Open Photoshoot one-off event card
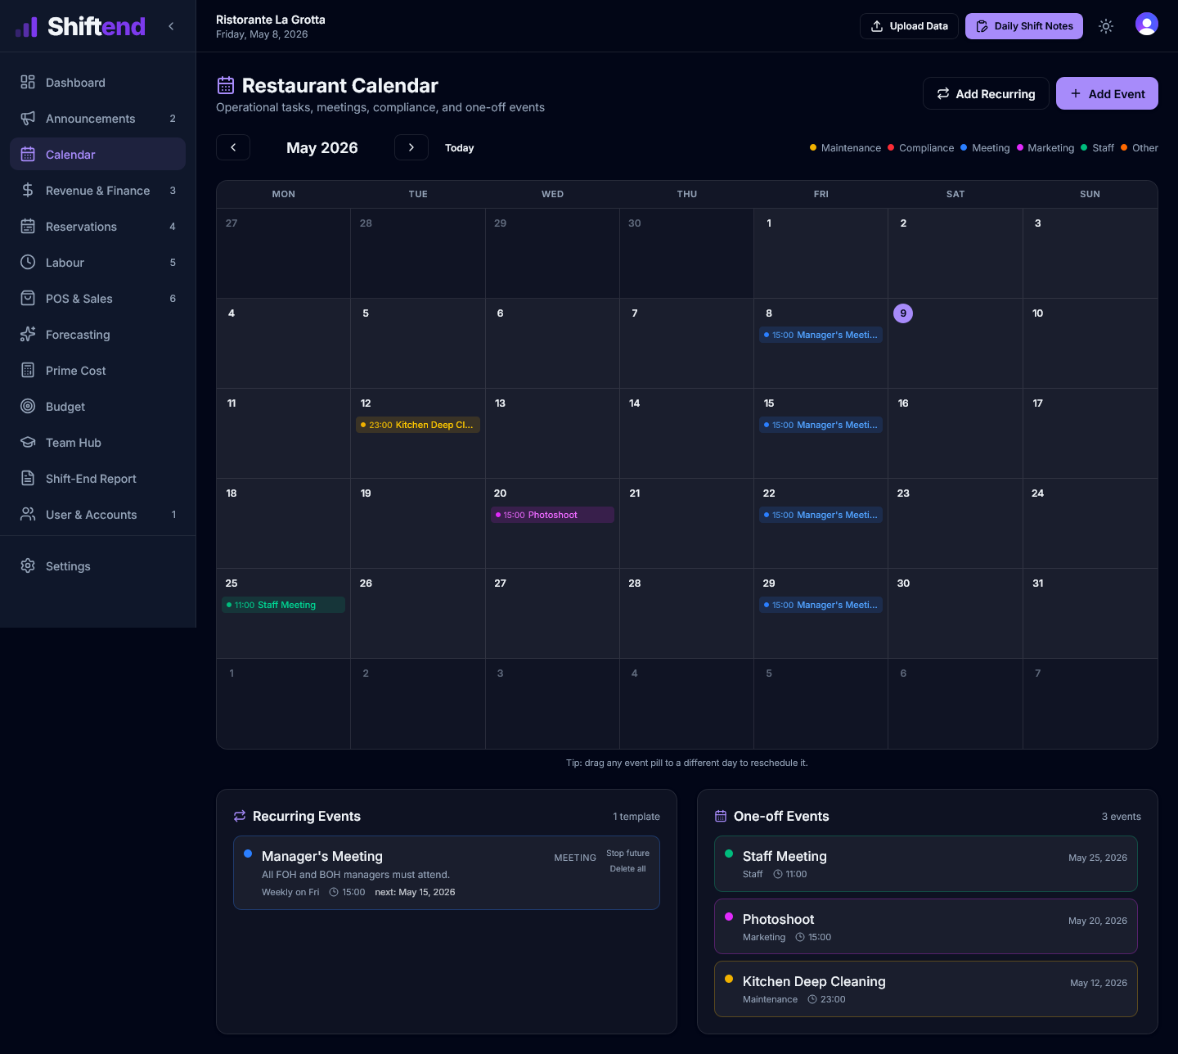 coord(926,926)
